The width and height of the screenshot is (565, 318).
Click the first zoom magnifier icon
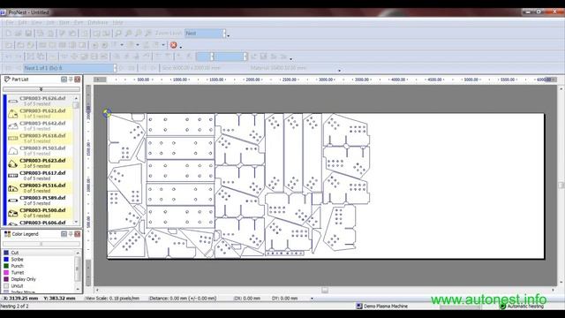click(117, 34)
